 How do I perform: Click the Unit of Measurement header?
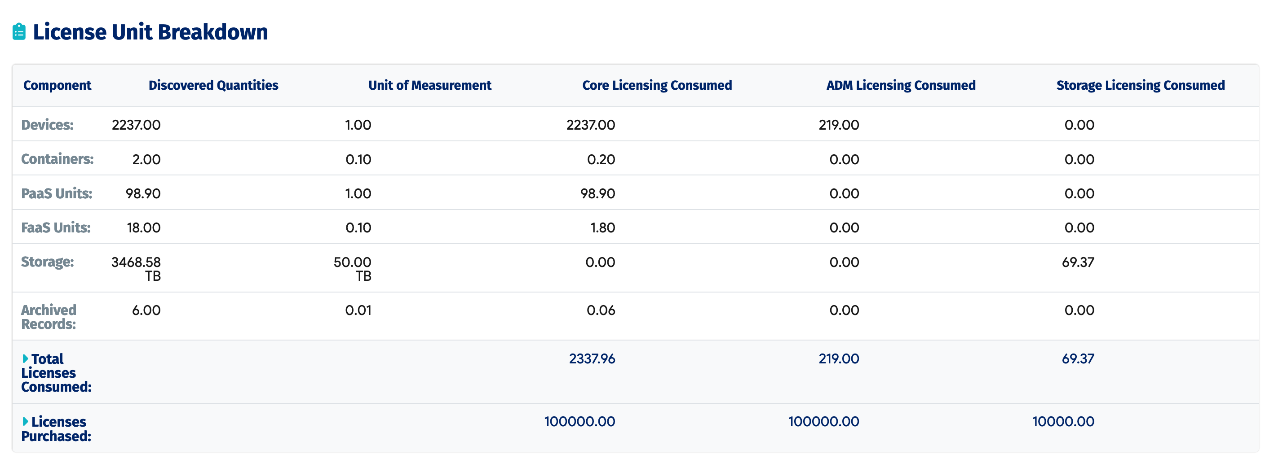point(429,86)
